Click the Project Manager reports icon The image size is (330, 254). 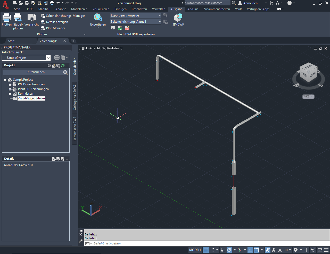[x=63, y=58]
